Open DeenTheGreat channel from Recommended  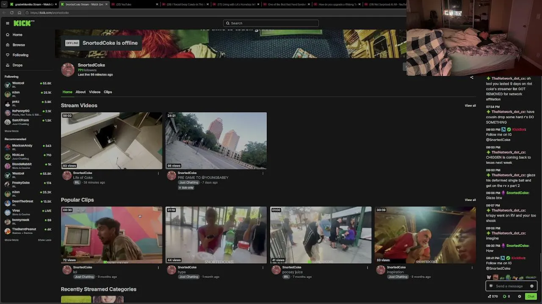click(x=28, y=203)
